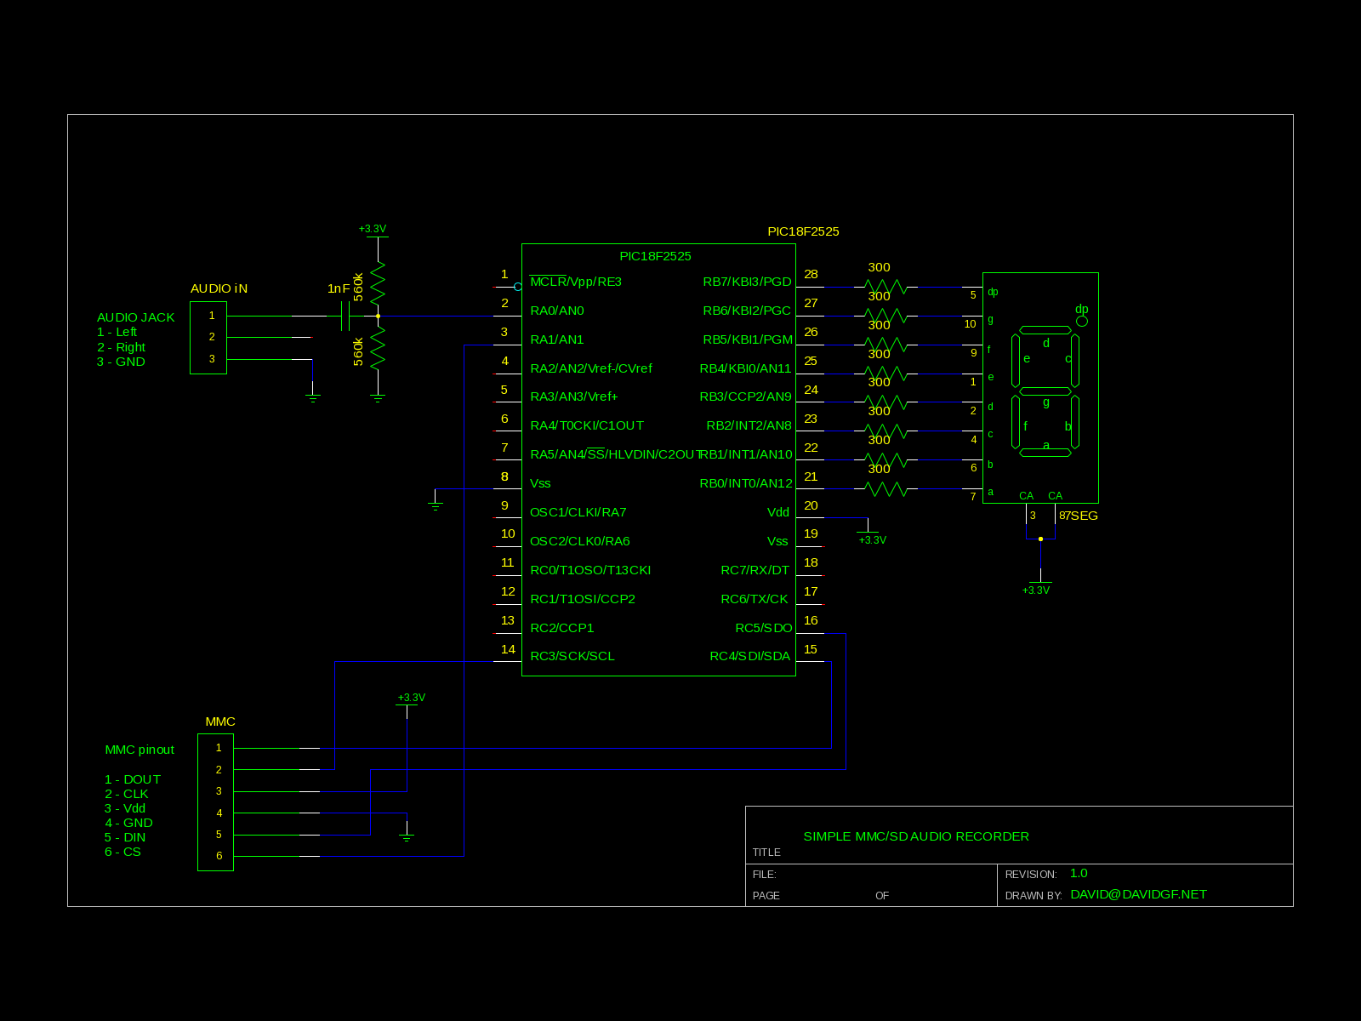Click the AUDIO JACK legend heading
This screenshot has height=1021, width=1361.
pyautogui.click(x=135, y=317)
